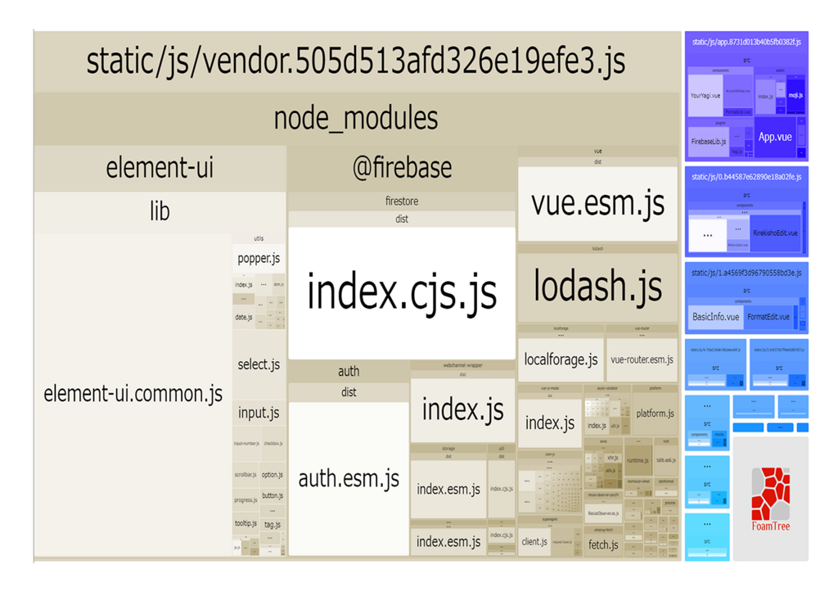Image resolution: width=838 pixels, height=592 pixels.
Task: Select the FirebaseLib.js cell
Action: 708,142
